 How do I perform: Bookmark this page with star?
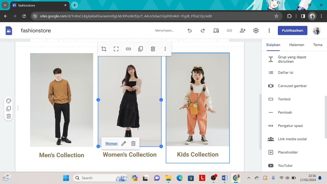point(276,16)
